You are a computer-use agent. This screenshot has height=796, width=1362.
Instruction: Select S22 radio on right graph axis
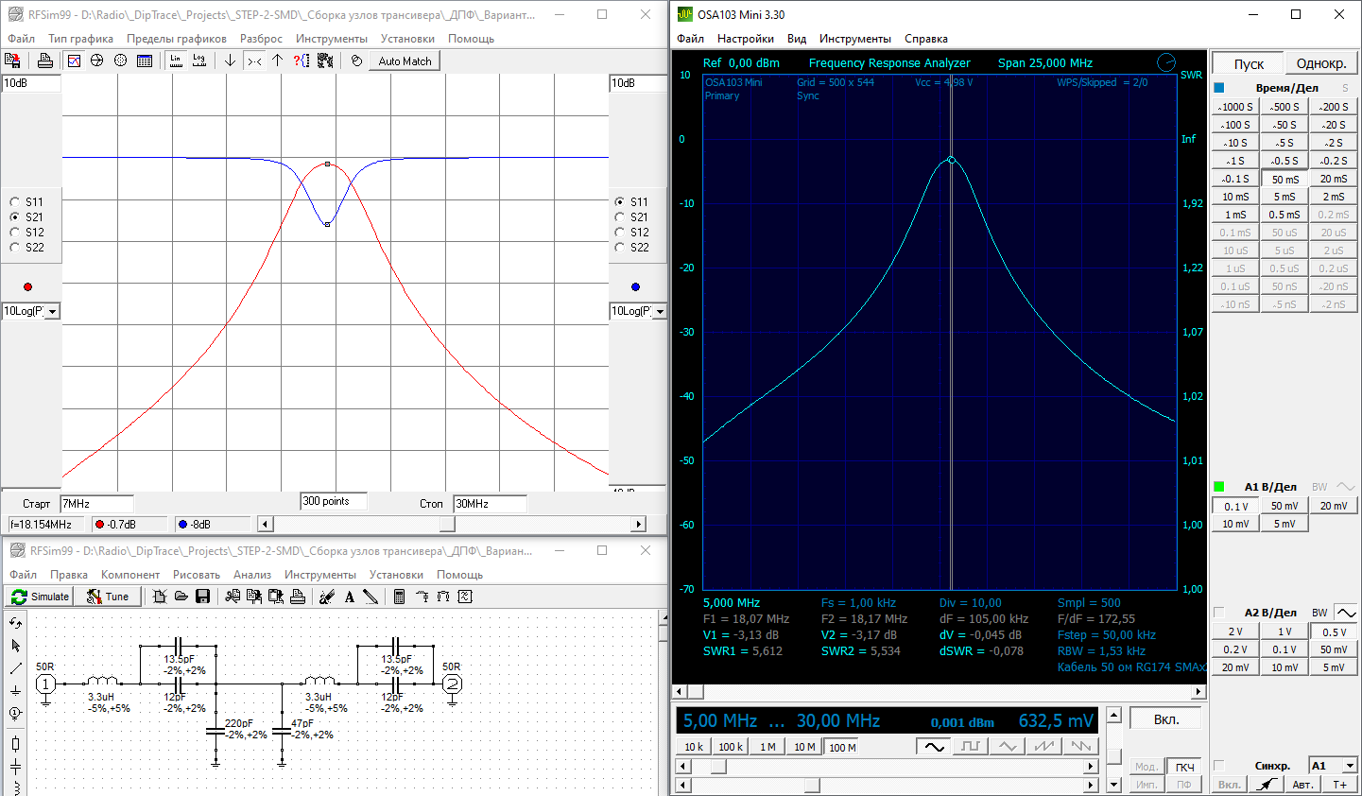click(x=619, y=247)
